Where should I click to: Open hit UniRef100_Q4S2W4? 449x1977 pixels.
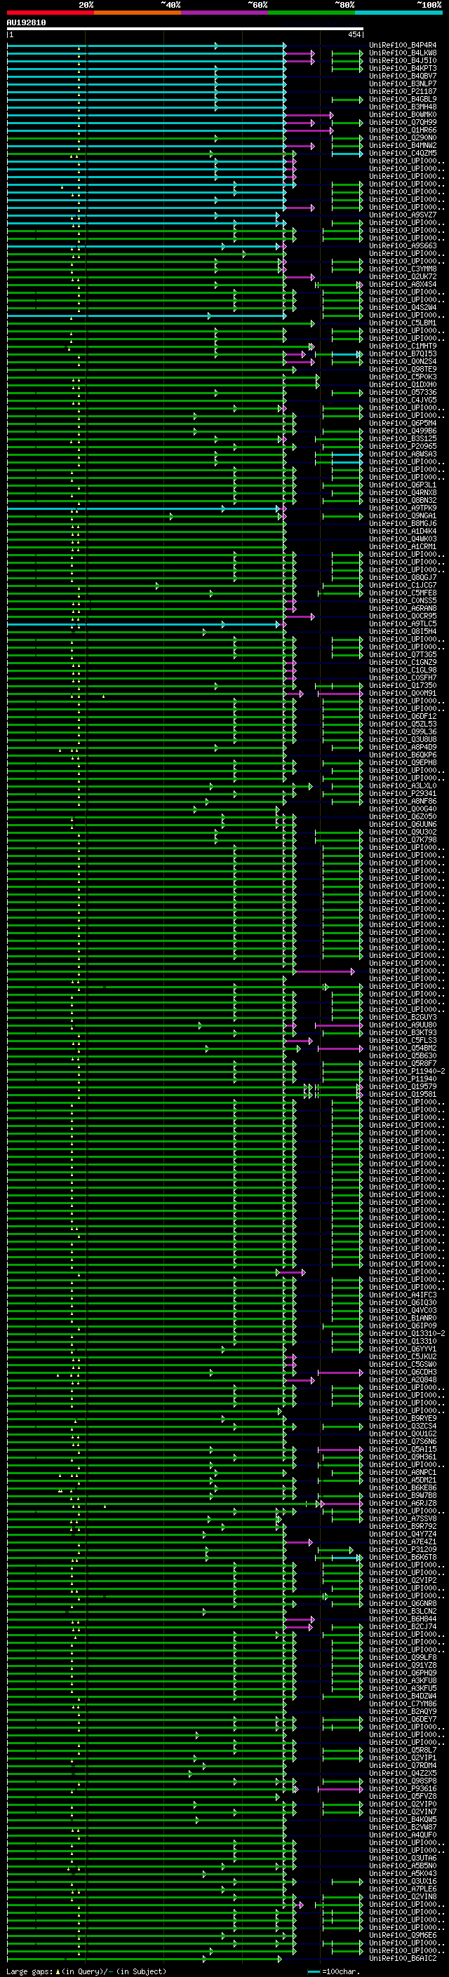click(x=403, y=308)
